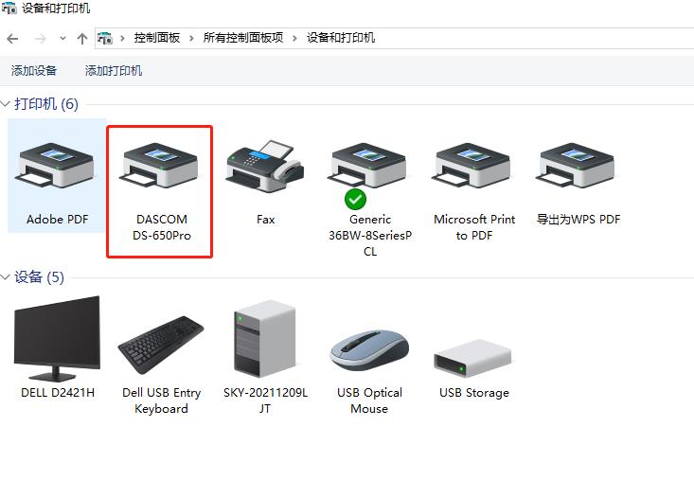Select the USB Storage drive icon
This screenshot has width=694, height=498.
tap(472, 359)
